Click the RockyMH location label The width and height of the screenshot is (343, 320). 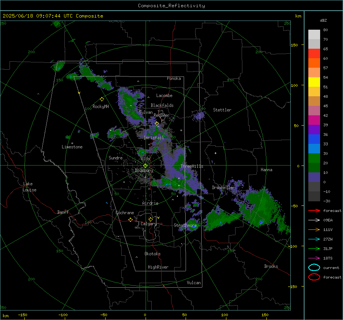tap(101, 107)
